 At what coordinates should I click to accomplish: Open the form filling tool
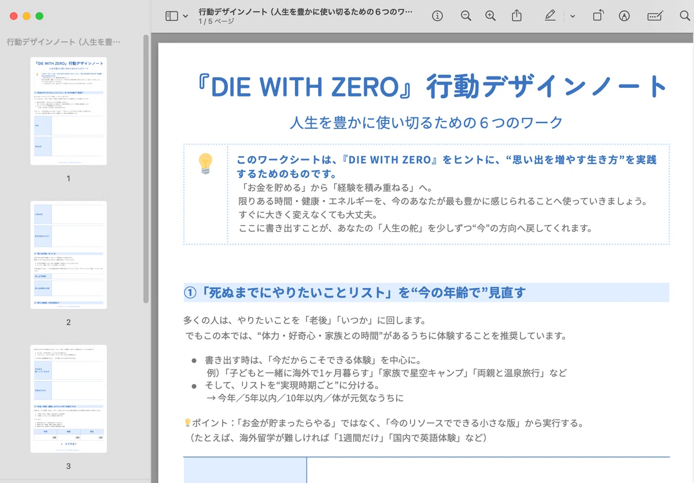coord(655,16)
